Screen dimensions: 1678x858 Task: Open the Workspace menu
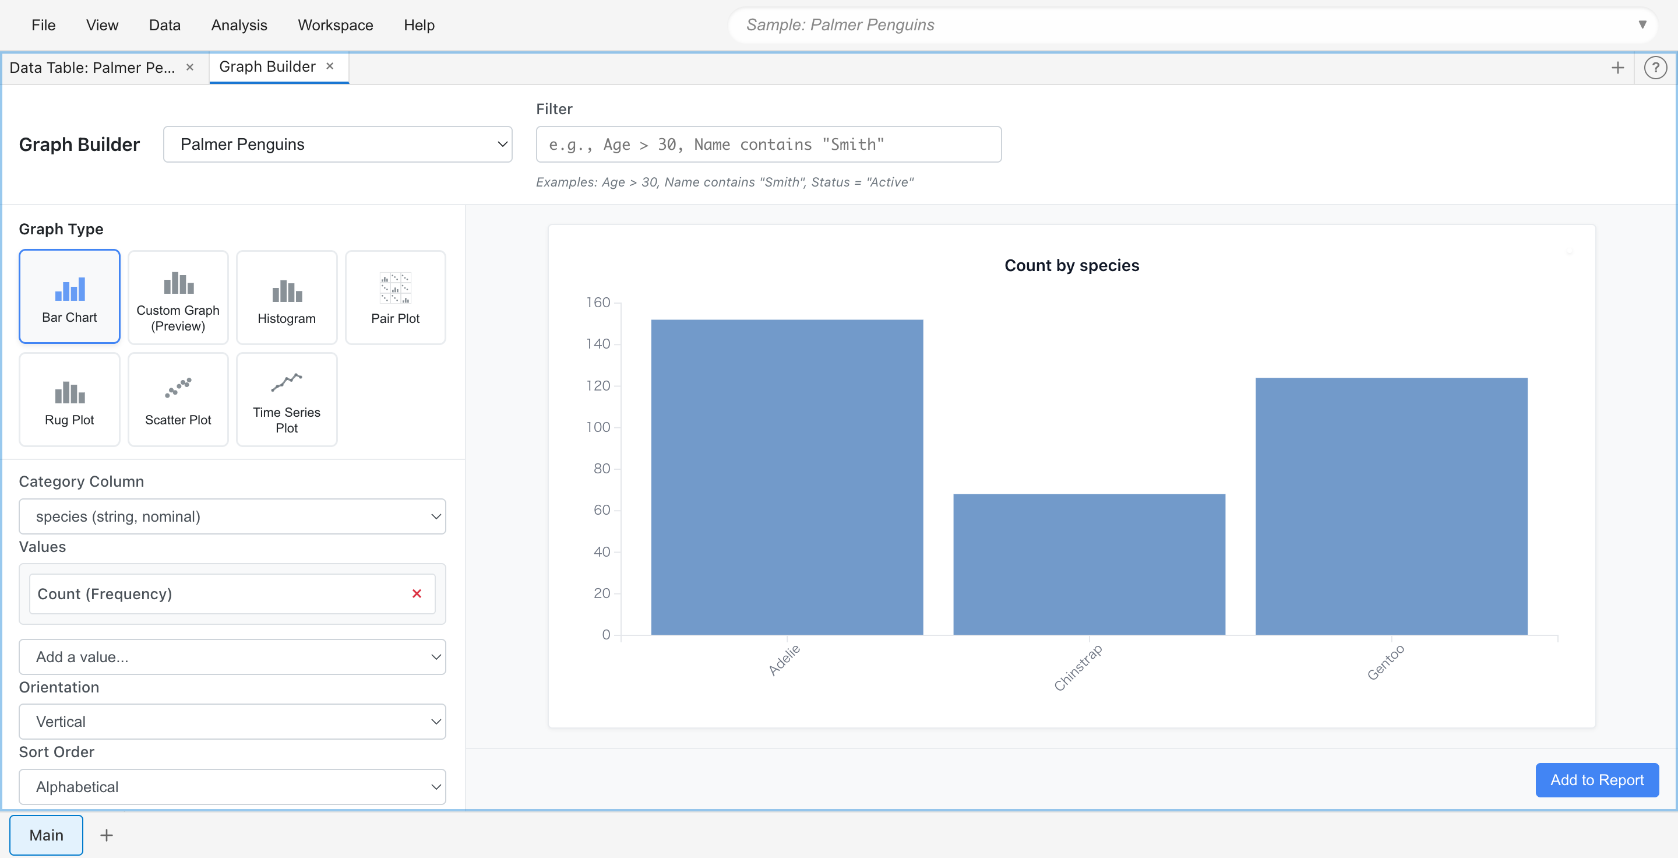coord(335,24)
